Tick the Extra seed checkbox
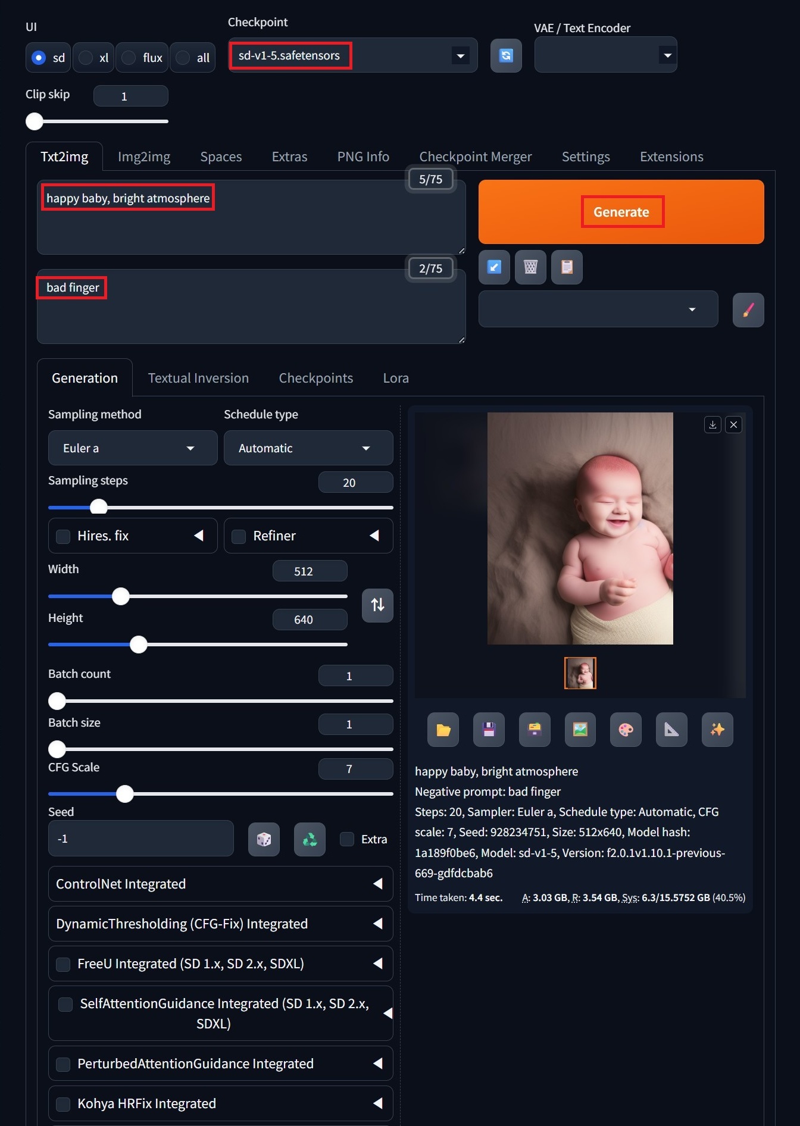 click(x=347, y=839)
